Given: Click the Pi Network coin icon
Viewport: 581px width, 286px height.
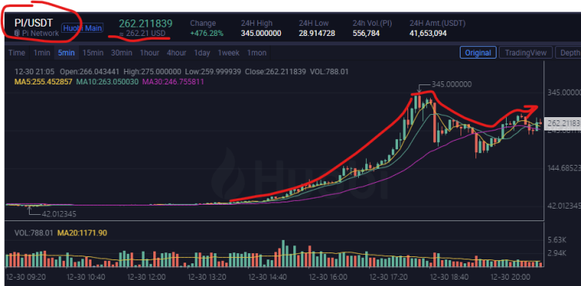Looking at the screenshot, I should 16,34.
